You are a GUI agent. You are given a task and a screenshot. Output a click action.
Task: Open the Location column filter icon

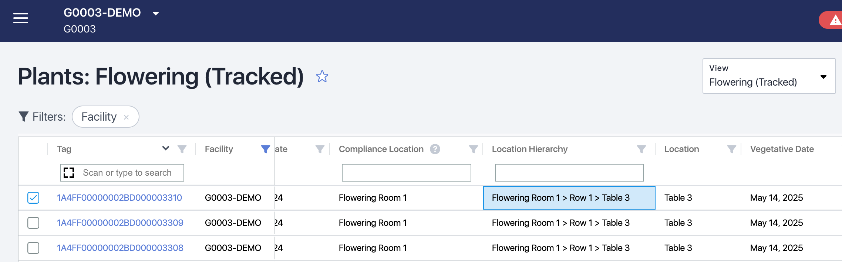[x=731, y=149]
